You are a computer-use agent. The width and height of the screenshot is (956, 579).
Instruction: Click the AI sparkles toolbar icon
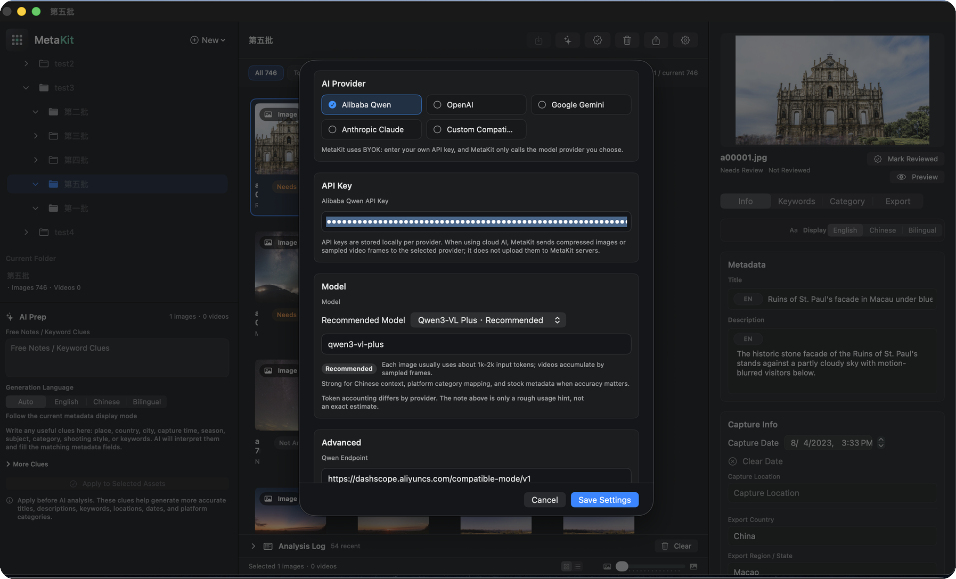tap(568, 40)
